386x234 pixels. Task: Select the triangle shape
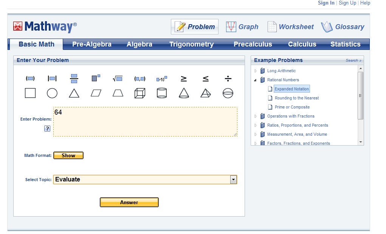(74, 93)
